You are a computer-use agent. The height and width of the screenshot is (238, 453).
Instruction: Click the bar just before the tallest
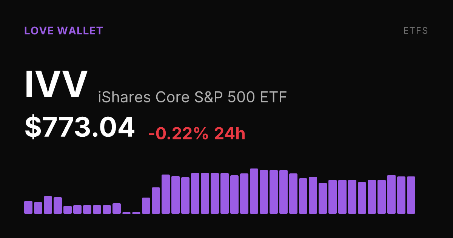click(244, 193)
